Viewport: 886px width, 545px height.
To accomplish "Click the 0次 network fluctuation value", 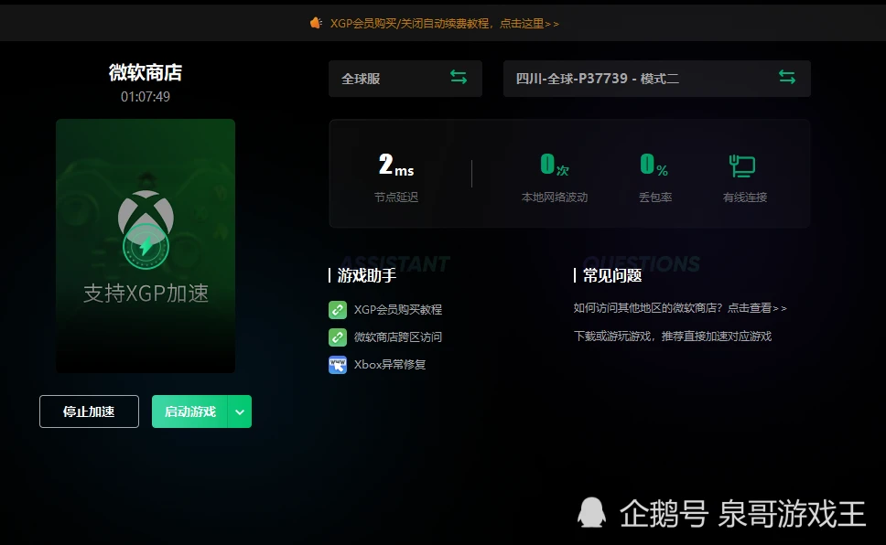I will [555, 165].
